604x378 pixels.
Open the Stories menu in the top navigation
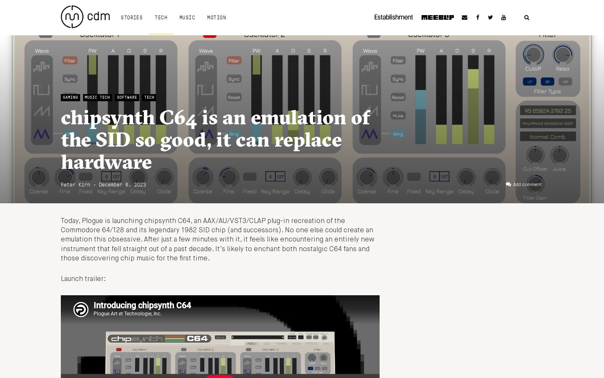click(132, 18)
